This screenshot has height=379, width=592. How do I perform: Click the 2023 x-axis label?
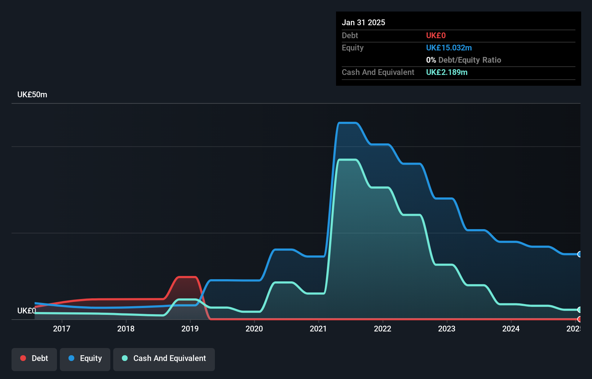coord(447,329)
